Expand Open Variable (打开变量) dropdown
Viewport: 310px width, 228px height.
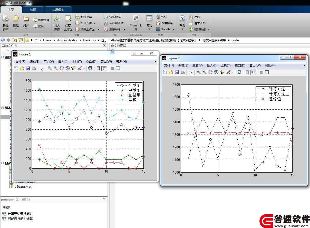(x=94, y=23)
